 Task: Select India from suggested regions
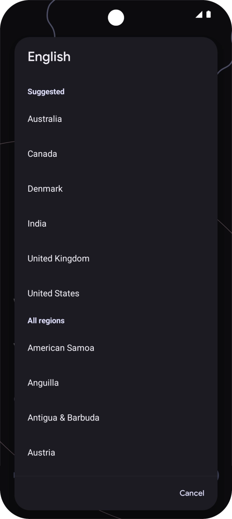tap(37, 223)
